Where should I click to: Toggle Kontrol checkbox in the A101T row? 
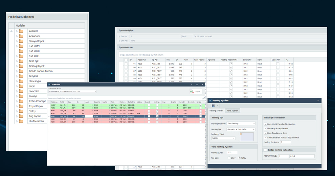[200, 105]
